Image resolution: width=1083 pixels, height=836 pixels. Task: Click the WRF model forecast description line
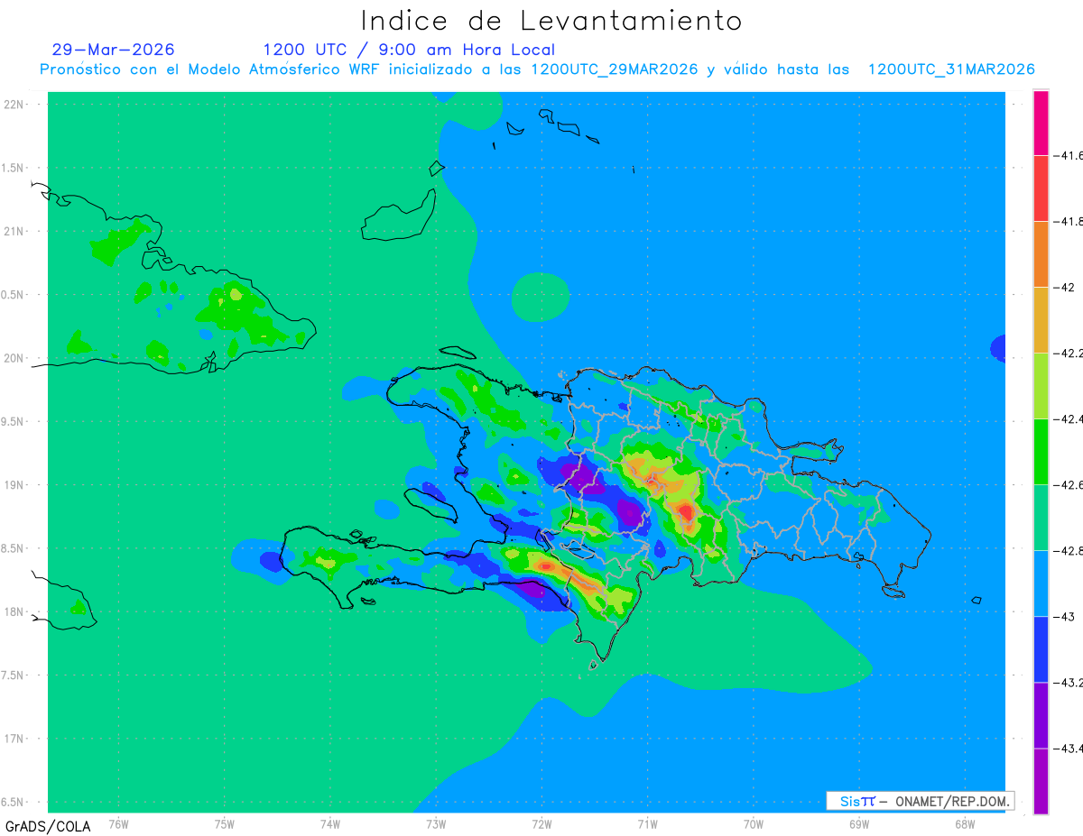[x=537, y=69]
